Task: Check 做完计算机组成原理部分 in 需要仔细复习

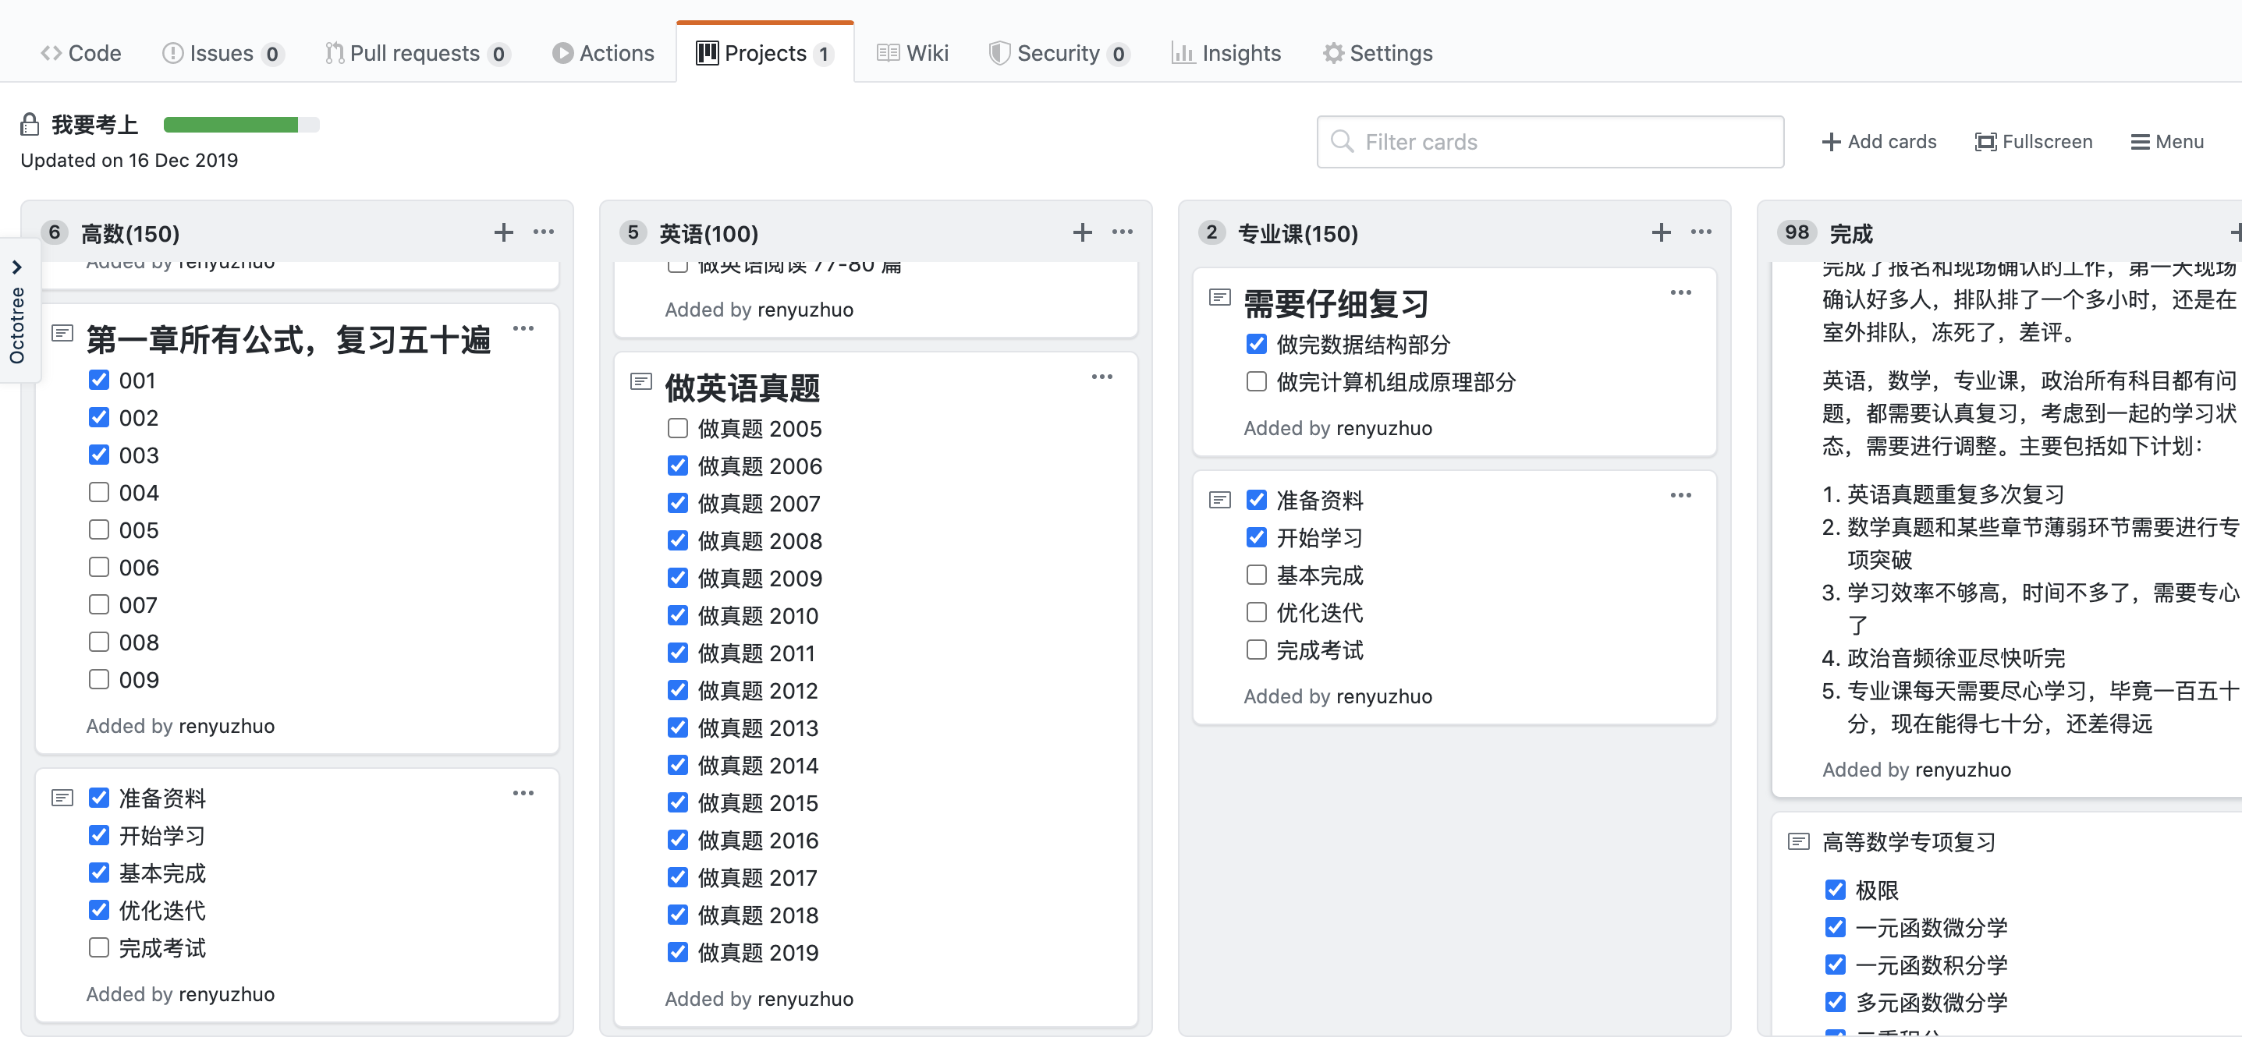Action: coord(1256,382)
